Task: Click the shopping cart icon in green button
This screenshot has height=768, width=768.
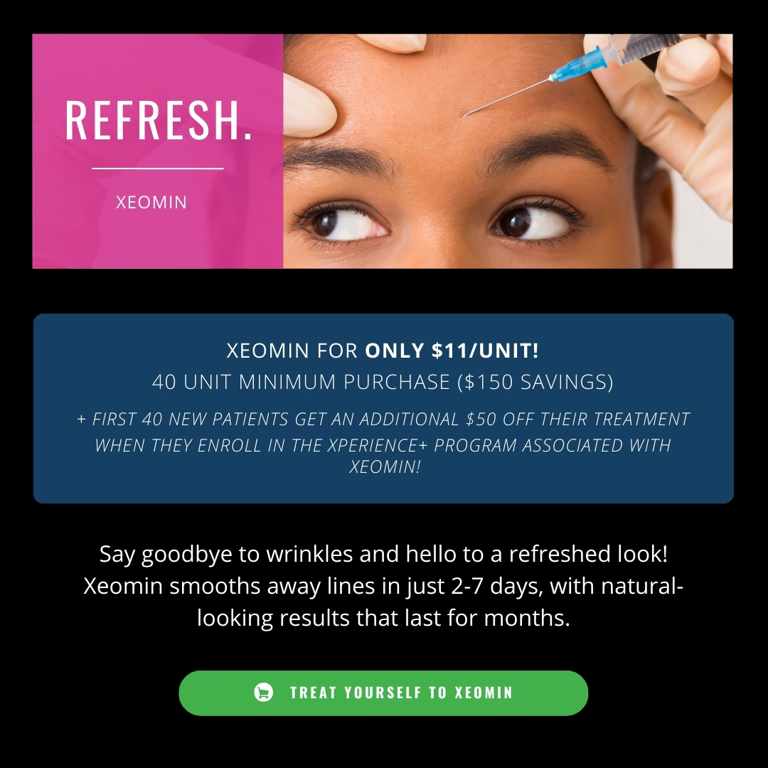Action: pos(264,692)
